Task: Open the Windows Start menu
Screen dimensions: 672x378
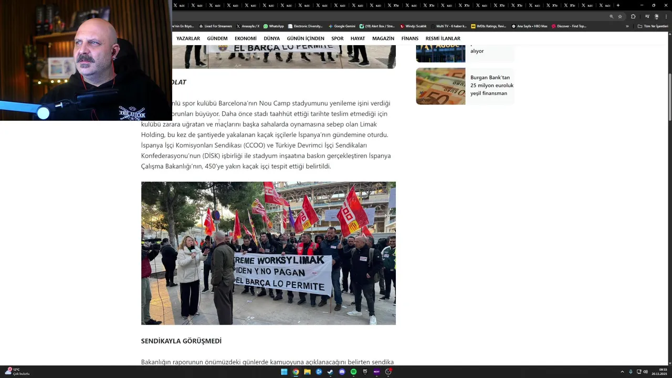Action: point(284,372)
